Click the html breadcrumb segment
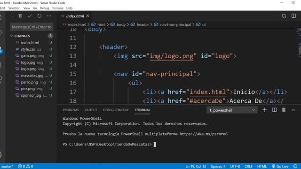 coord(101,24)
